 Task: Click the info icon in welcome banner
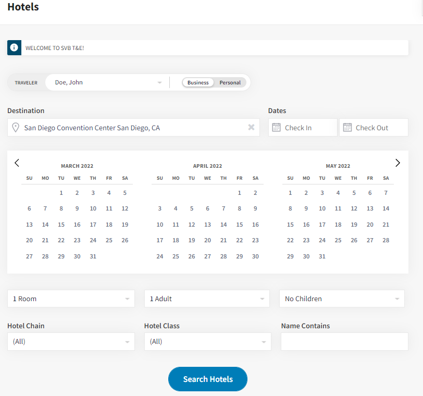click(14, 47)
